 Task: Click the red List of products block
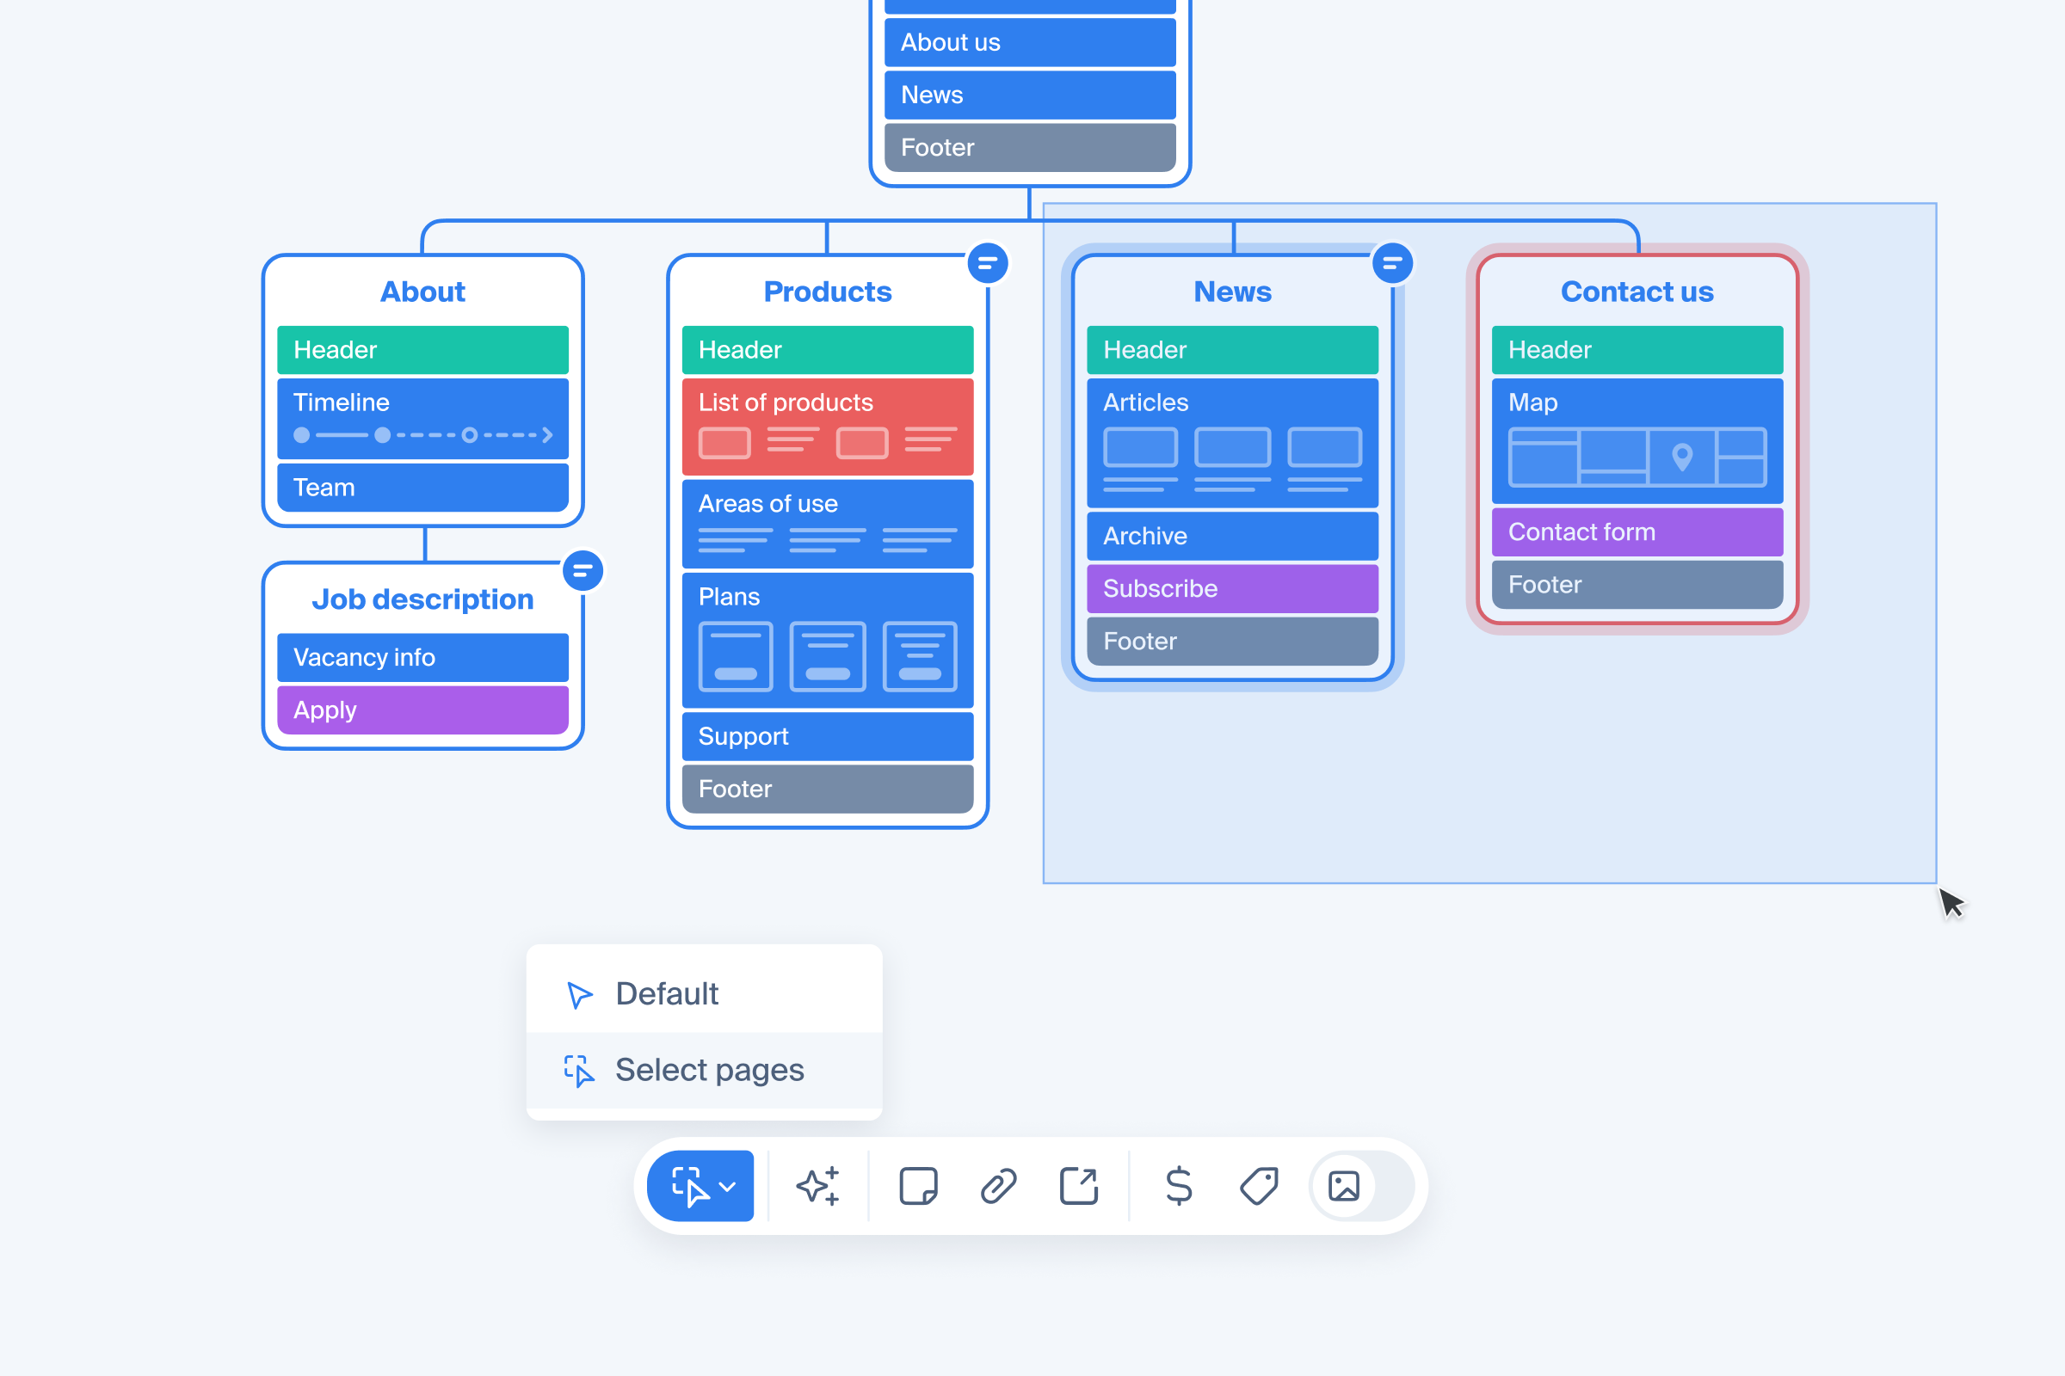pyautogui.click(x=827, y=427)
